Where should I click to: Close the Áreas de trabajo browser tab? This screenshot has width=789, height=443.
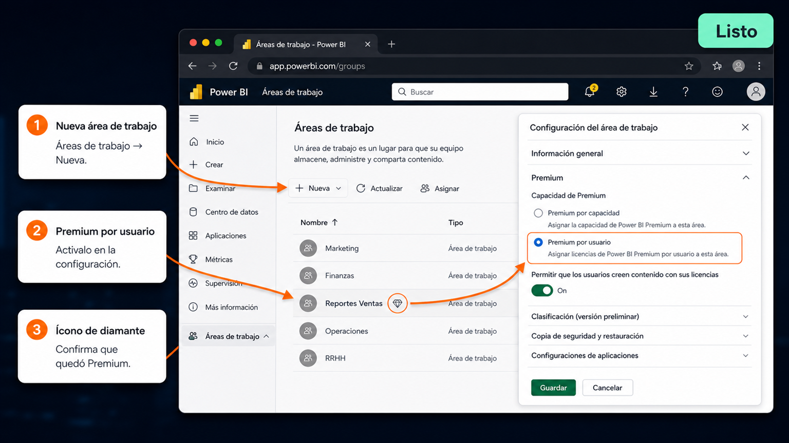(x=367, y=45)
